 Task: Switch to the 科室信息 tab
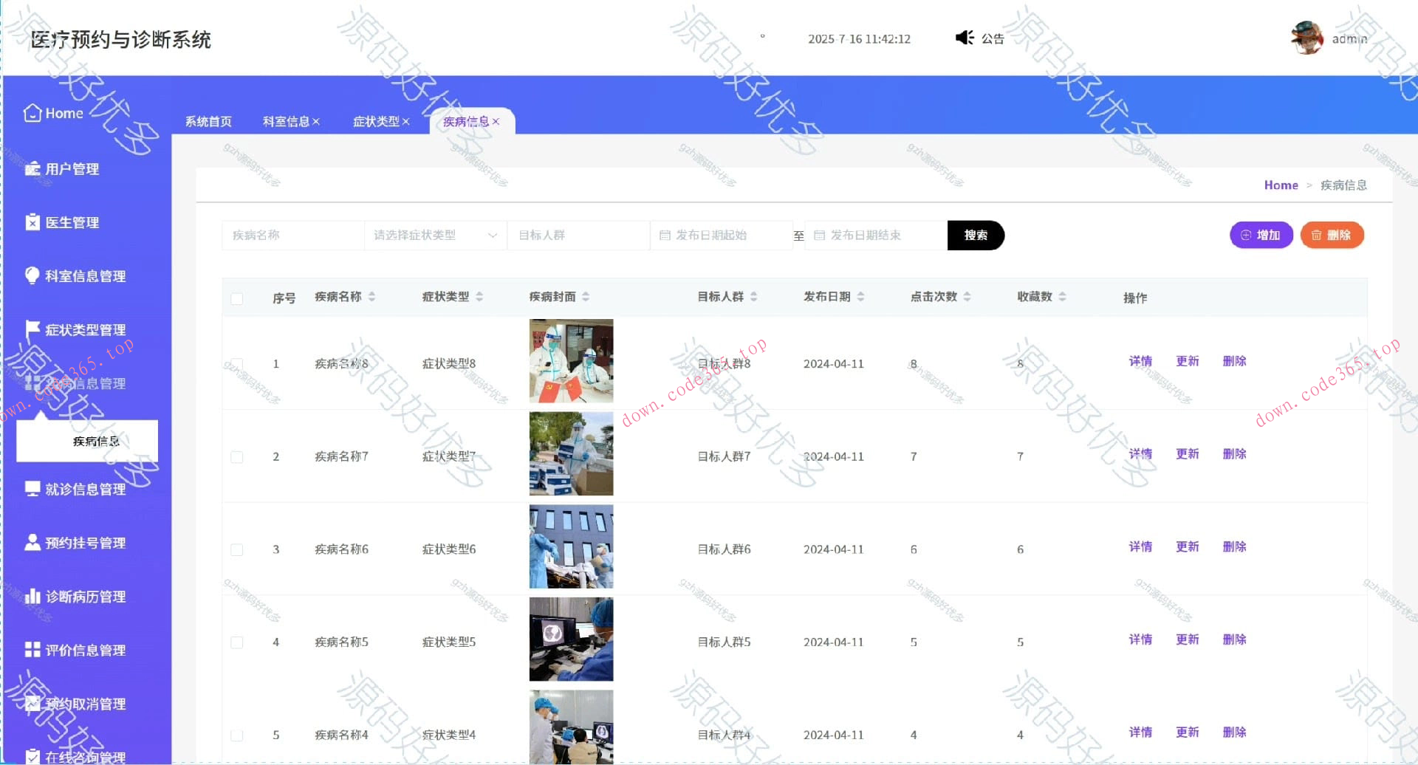coord(287,121)
